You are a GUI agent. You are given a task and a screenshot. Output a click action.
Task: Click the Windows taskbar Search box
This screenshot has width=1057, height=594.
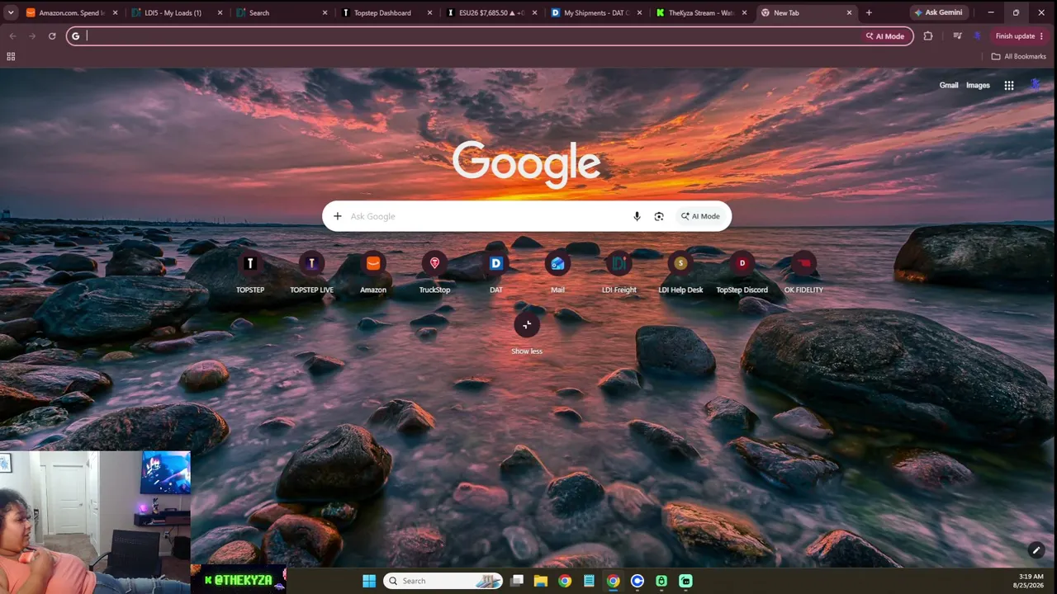pyautogui.click(x=443, y=581)
